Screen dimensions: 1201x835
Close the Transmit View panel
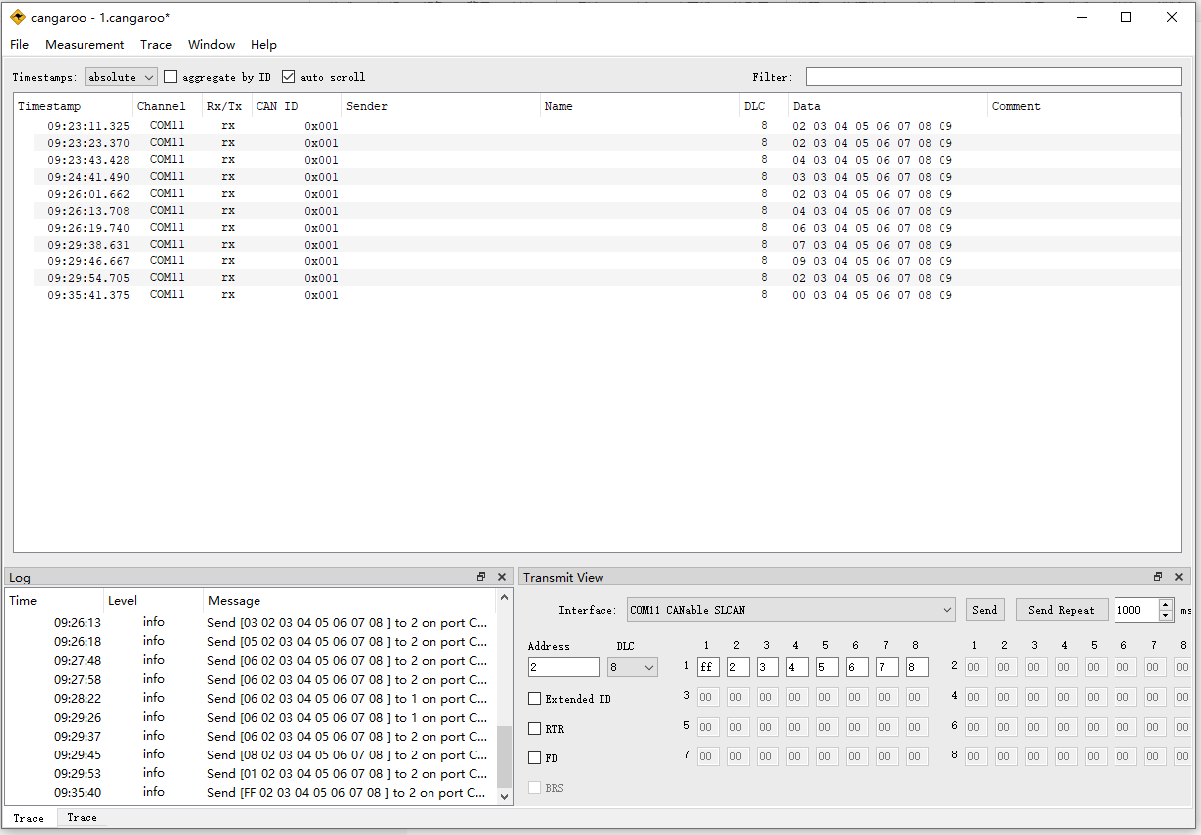click(1179, 577)
